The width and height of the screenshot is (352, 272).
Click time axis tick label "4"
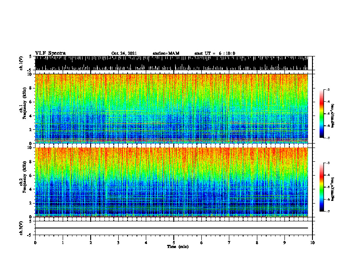pyautogui.click(x=146, y=243)
